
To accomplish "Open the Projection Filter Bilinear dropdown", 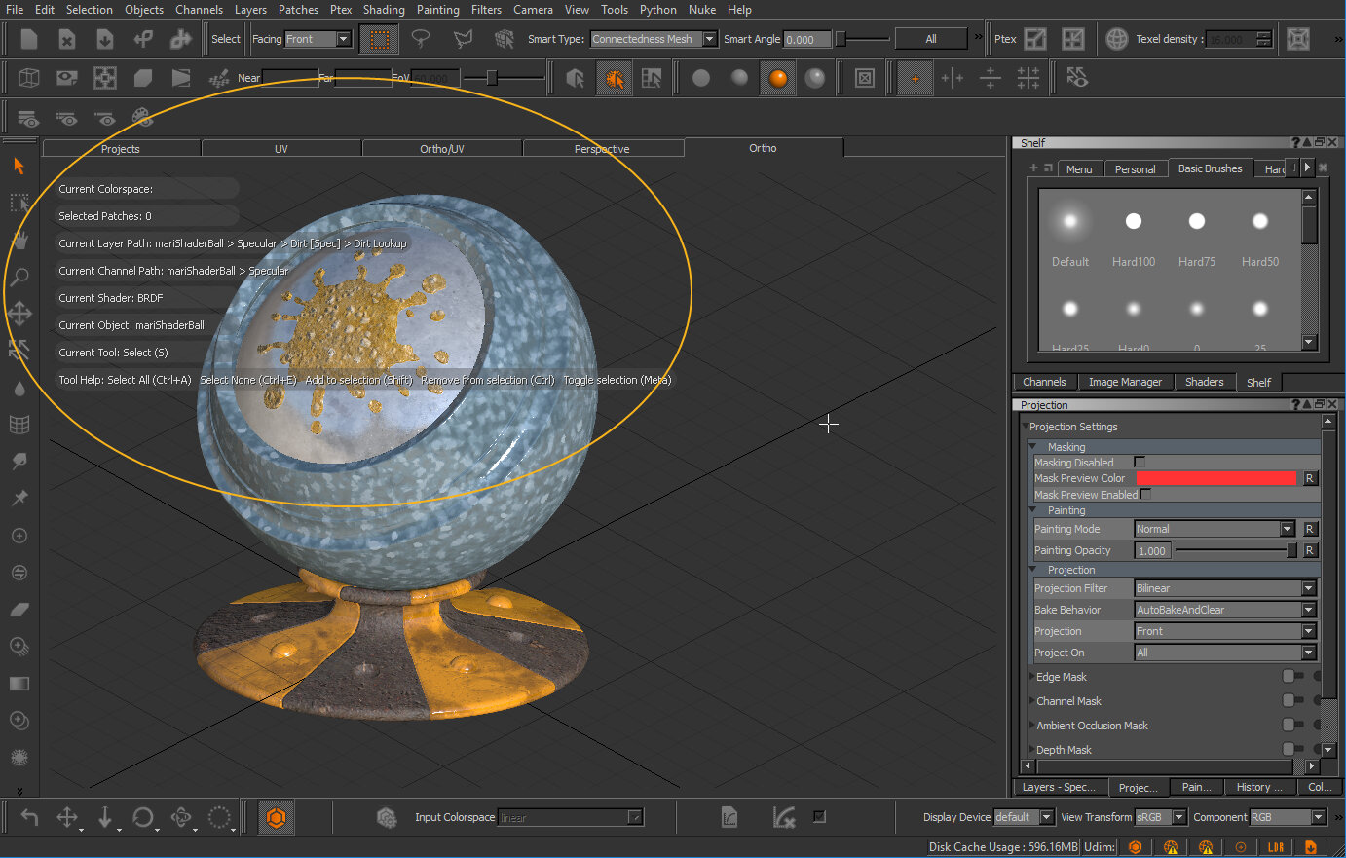I will [1224, 588].
